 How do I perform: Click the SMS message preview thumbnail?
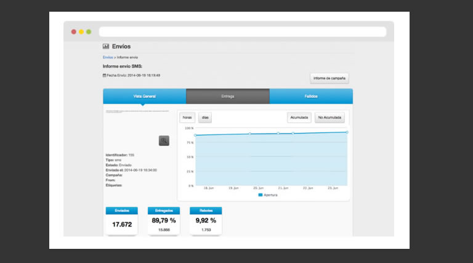tap(137, 111)
